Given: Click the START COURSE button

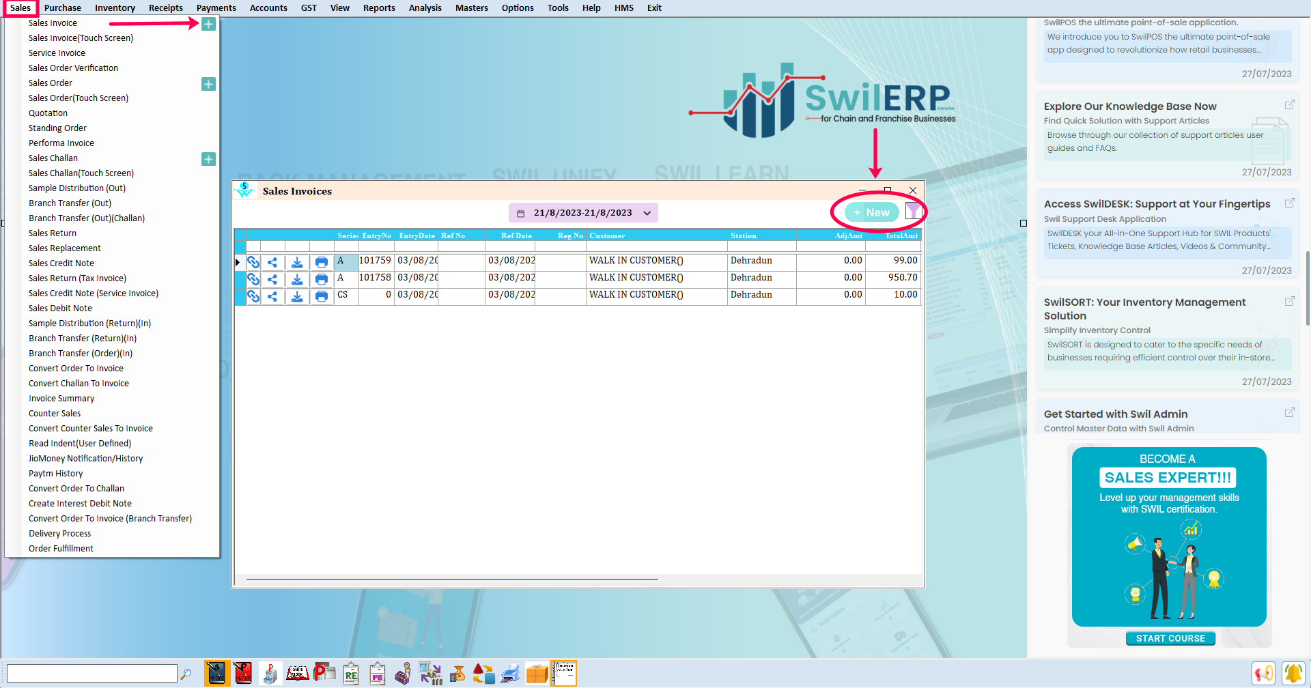Looking at the screenshot, I should [x=1170, y=639].
